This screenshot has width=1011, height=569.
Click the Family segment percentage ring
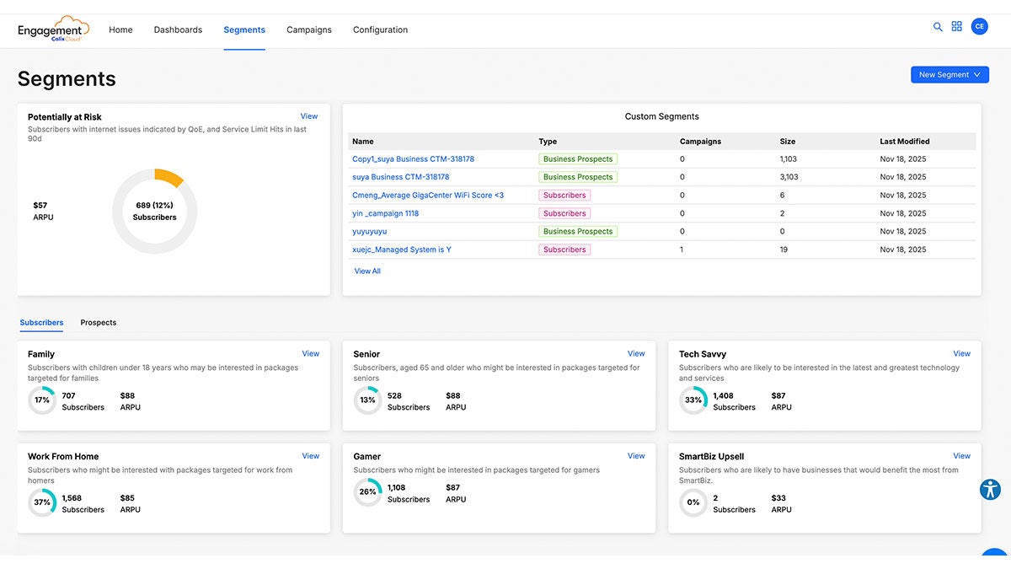[42, 400]
